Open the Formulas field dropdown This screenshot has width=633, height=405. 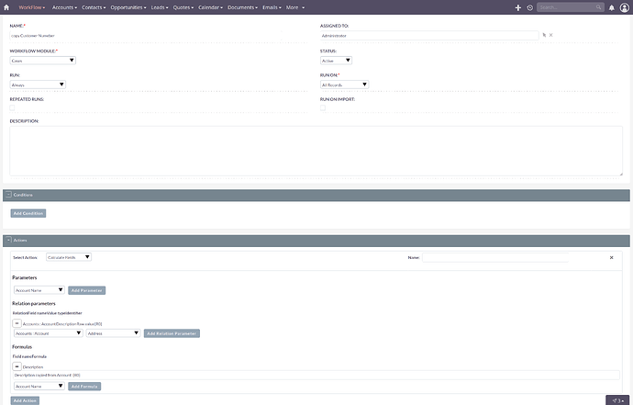39,386
